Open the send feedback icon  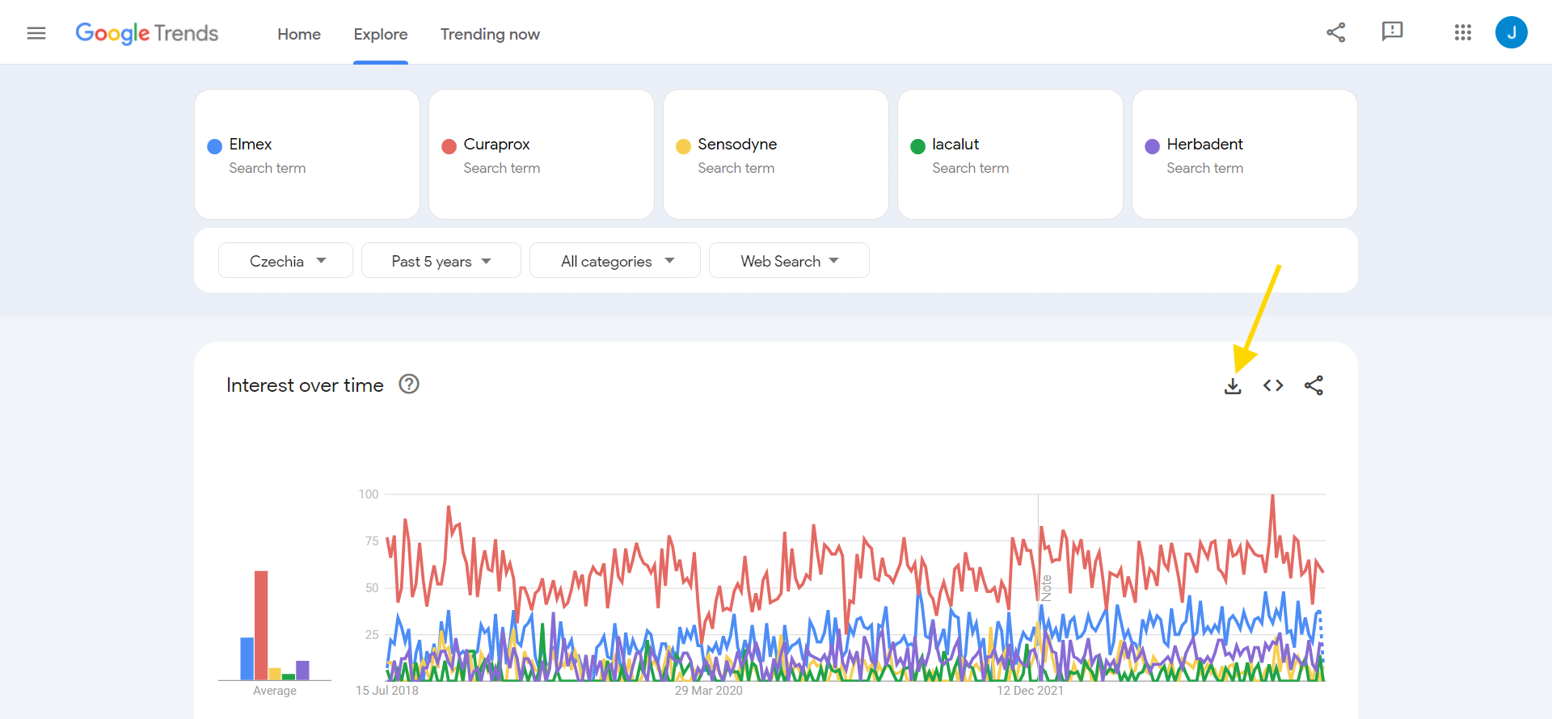tap(1392, 32)
